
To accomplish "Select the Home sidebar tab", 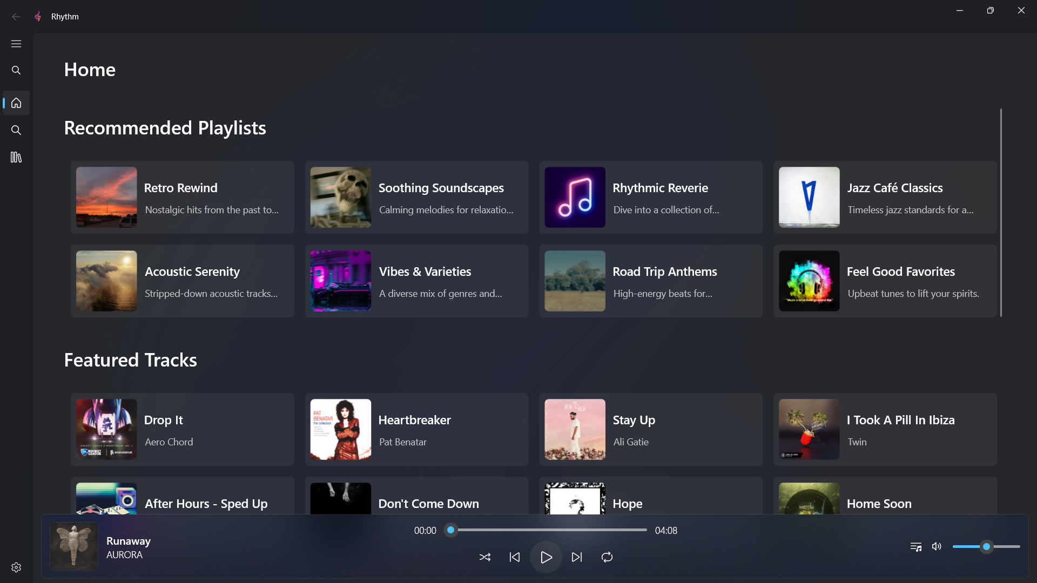I will tap(16, 103).
